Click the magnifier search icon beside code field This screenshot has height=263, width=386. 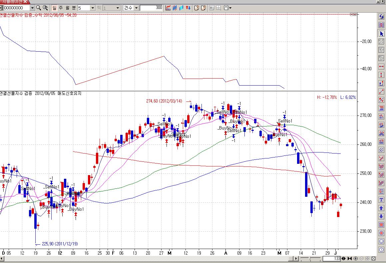[38, 8]
